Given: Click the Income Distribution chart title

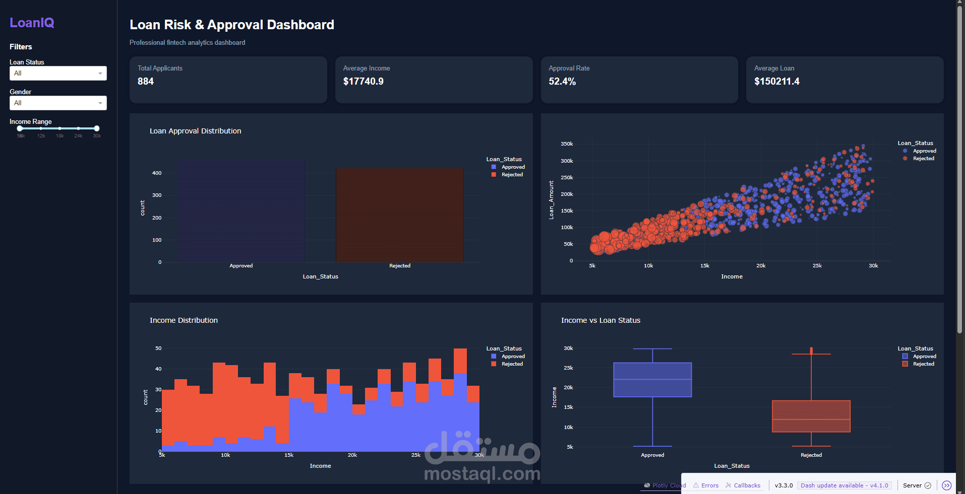Looking at the screenshot, I should point(184,320).
